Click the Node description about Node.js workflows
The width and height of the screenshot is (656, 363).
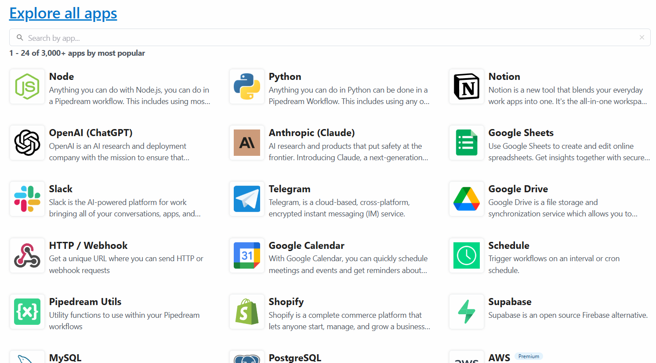130,96
